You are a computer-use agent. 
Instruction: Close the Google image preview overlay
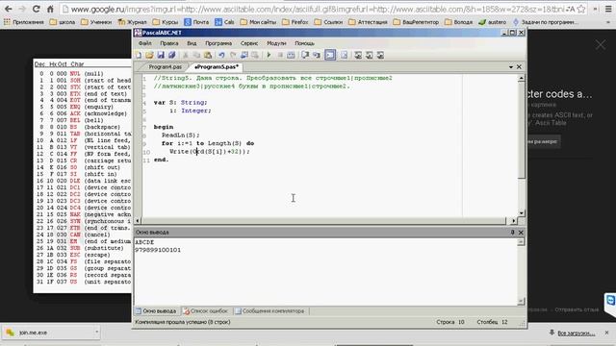click(x=601, y=45)
